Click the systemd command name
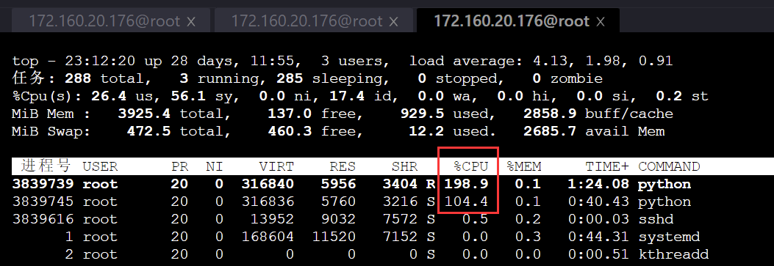The image size is (774, 266). pyautogui.click(x=669, y=237)
